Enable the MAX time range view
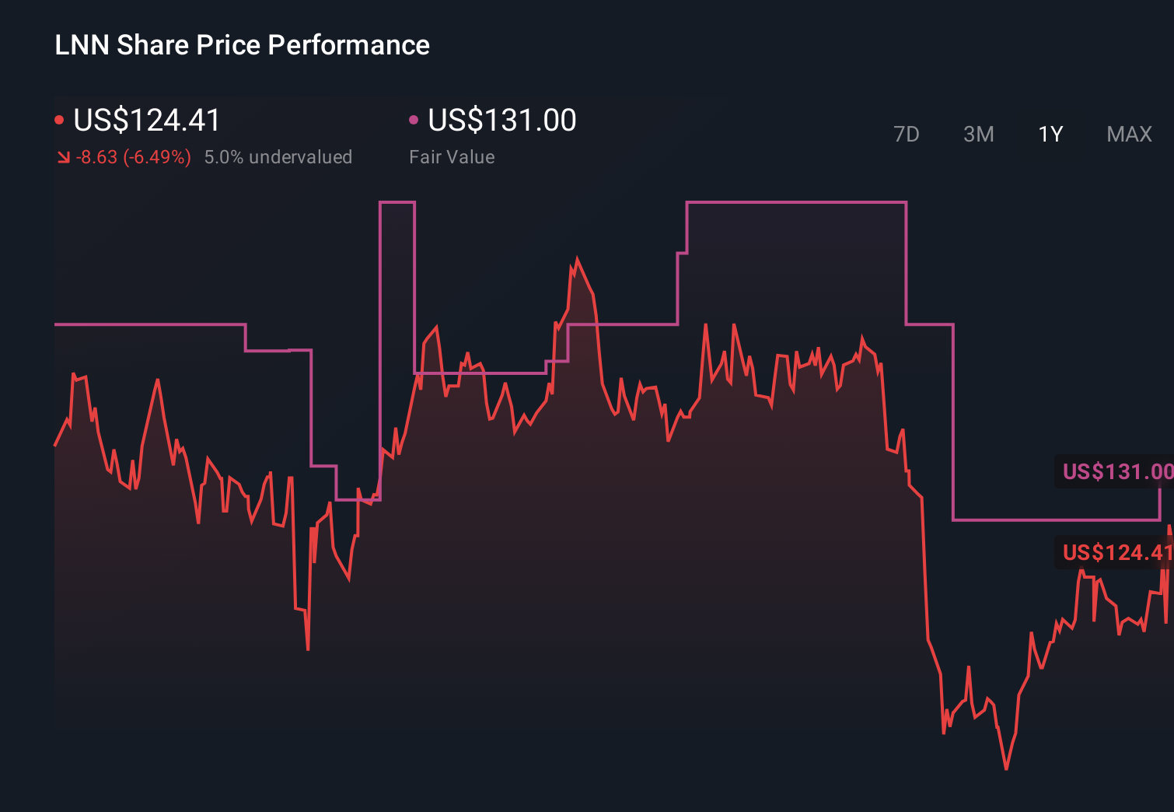The image size is (1174, 812). (1129, 134)
